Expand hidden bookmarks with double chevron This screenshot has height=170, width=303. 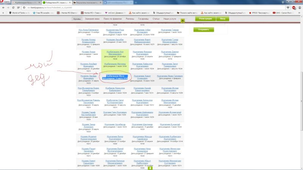(299, 13)
